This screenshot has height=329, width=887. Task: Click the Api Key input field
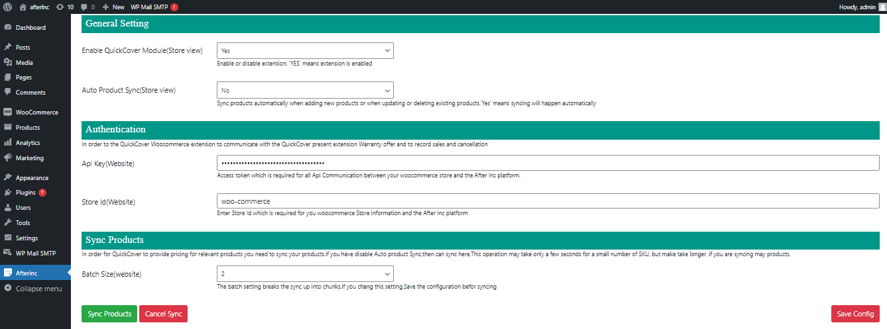click(x=548, y=163)
